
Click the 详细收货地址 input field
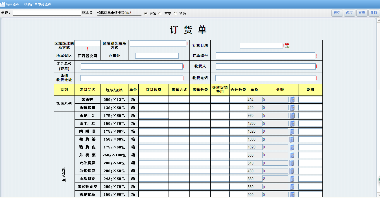click(132, 78)
